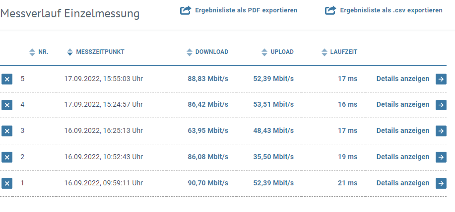Sort by Laufzeit column header

339,52
